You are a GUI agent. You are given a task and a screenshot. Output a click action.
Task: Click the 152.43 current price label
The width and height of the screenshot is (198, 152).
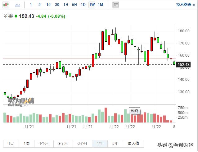click(x=183, y=65)
